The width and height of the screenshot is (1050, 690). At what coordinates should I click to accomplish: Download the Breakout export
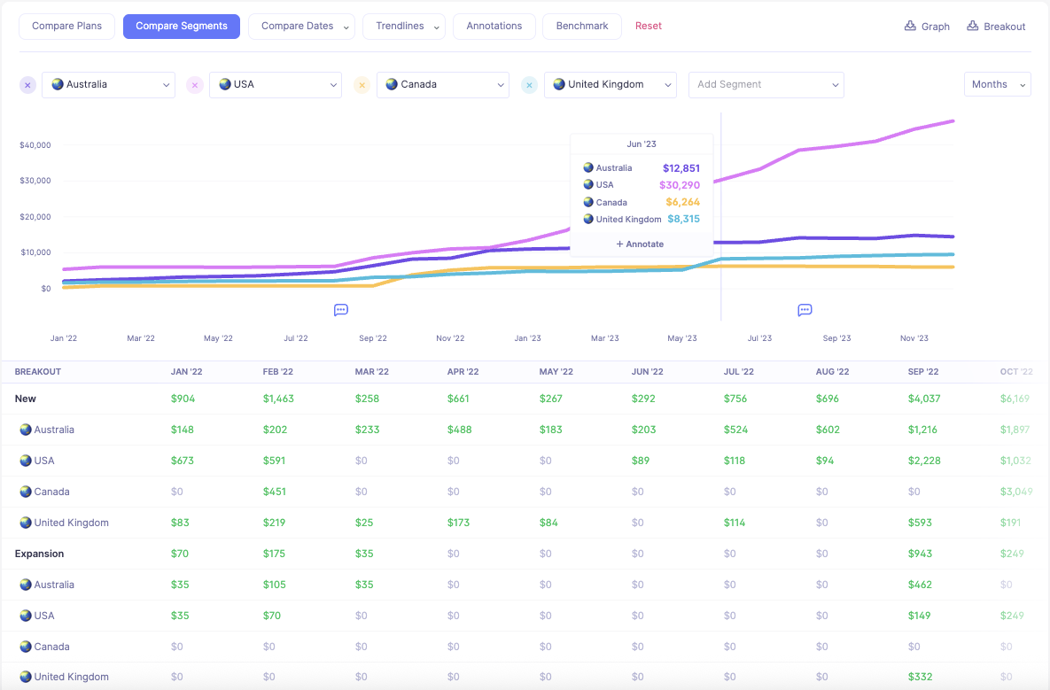coord(996,26)
